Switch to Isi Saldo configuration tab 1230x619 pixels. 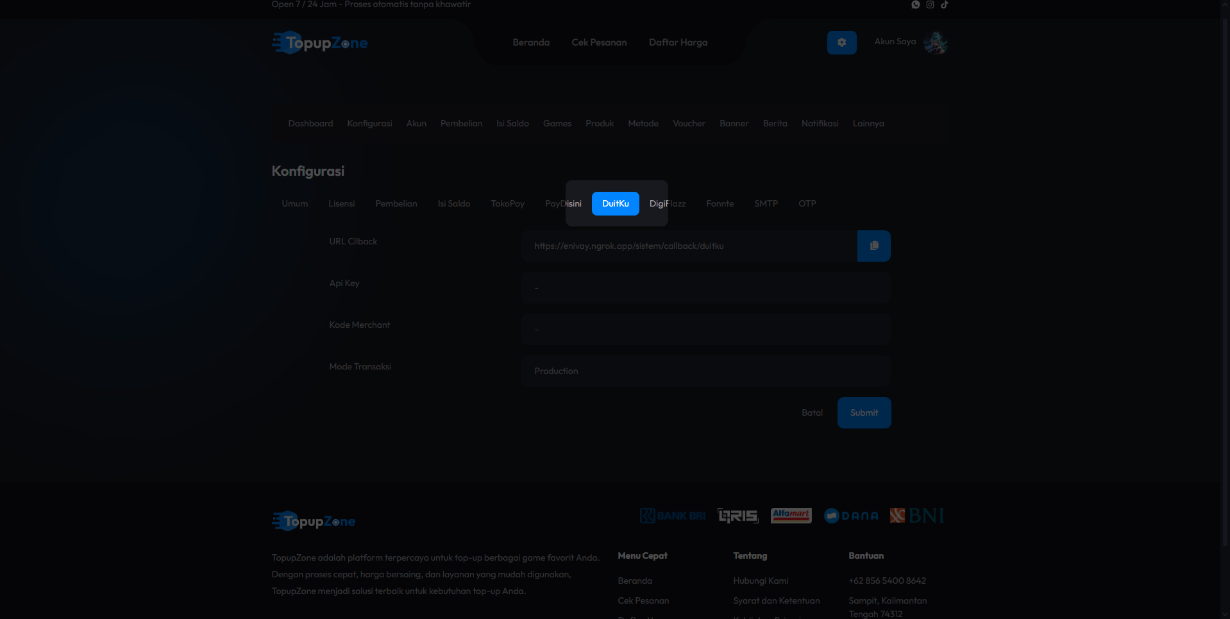[x=454, y=203]
